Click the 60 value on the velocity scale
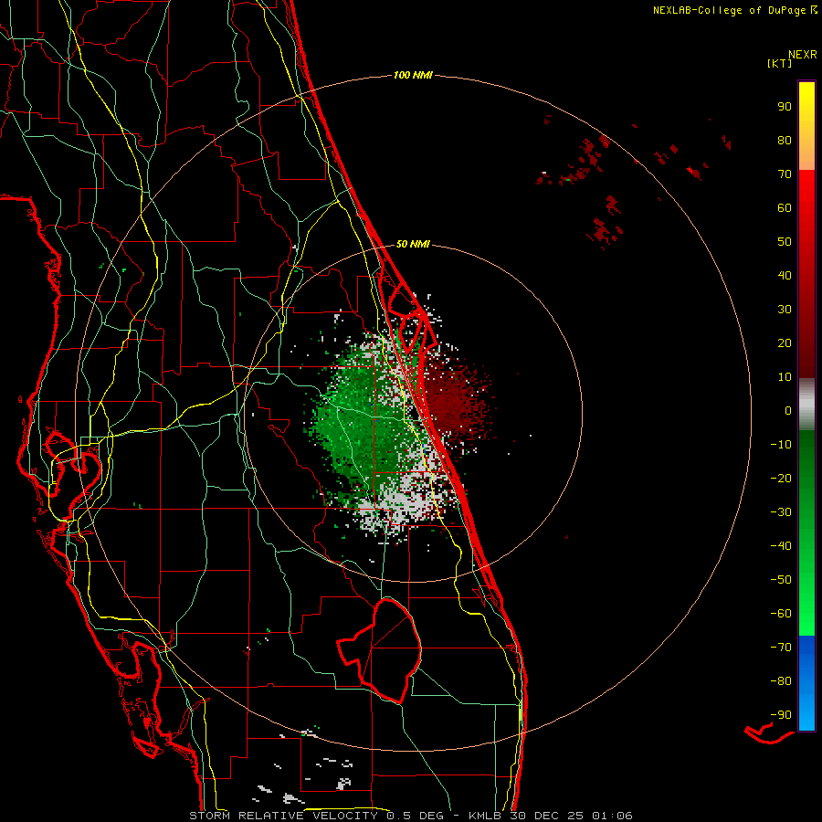This screenshot has height=822, width=822. point(785,208)
